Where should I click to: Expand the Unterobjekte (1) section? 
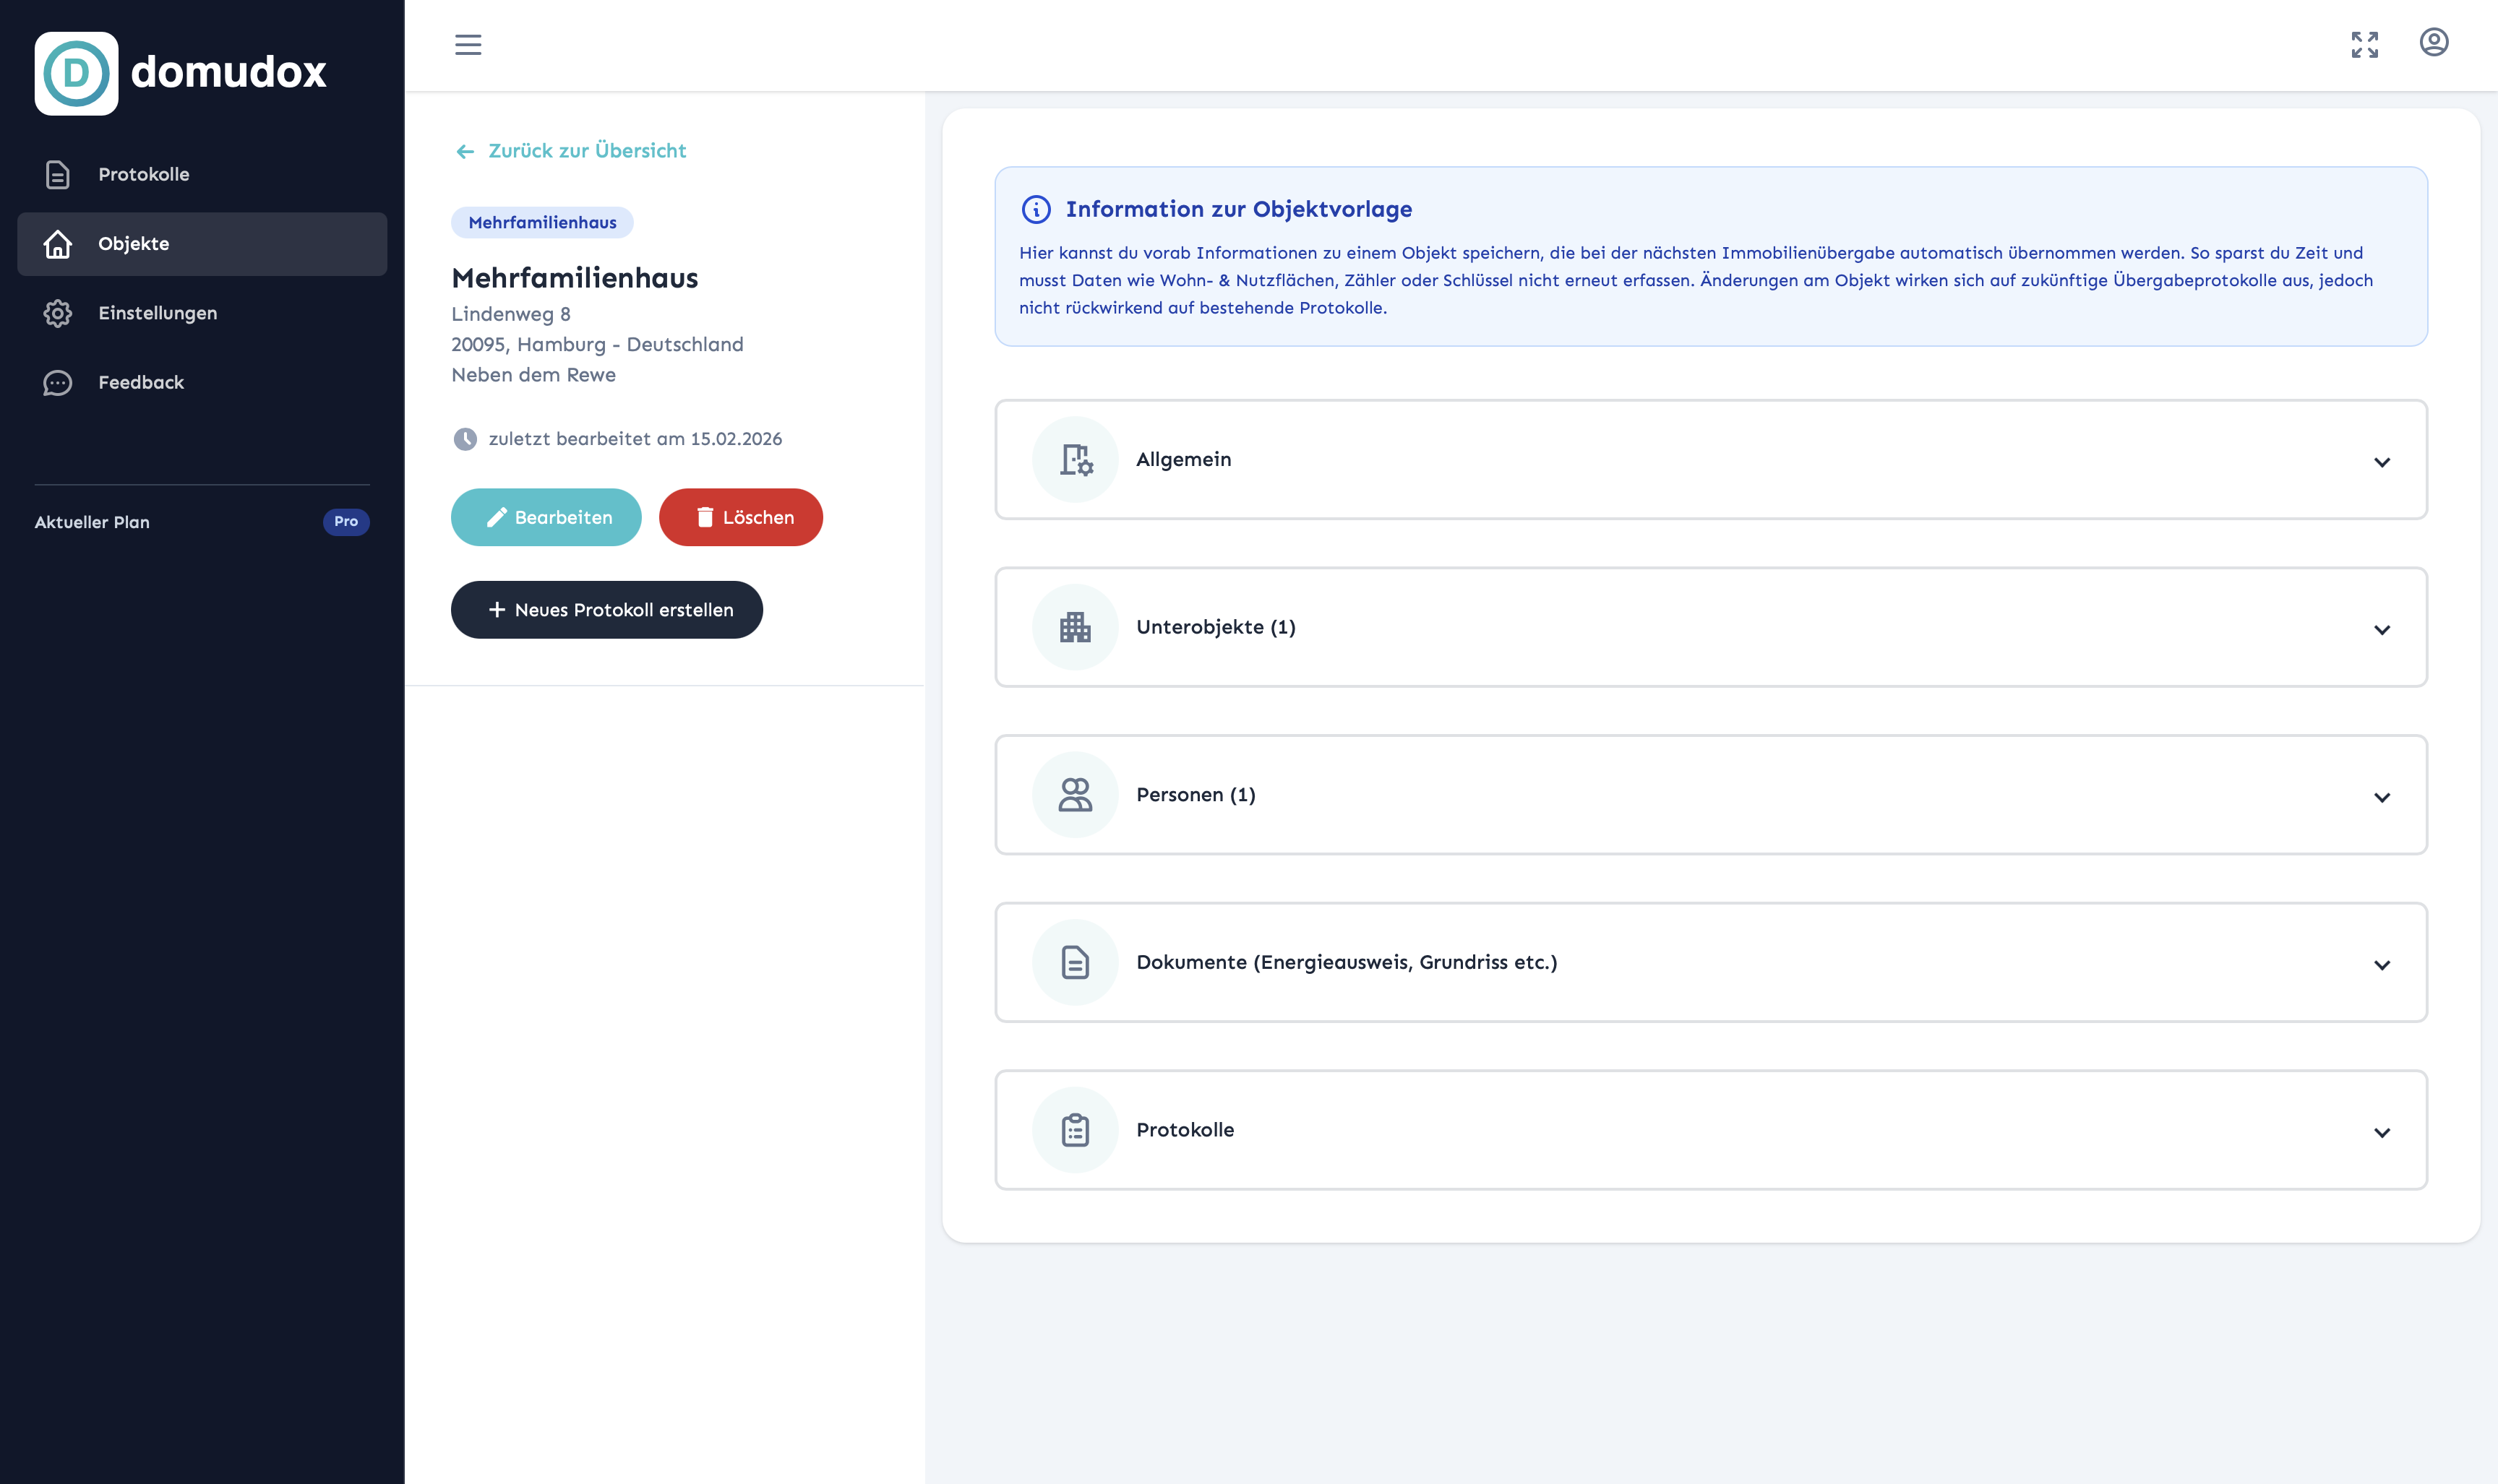coord(2381,630)
